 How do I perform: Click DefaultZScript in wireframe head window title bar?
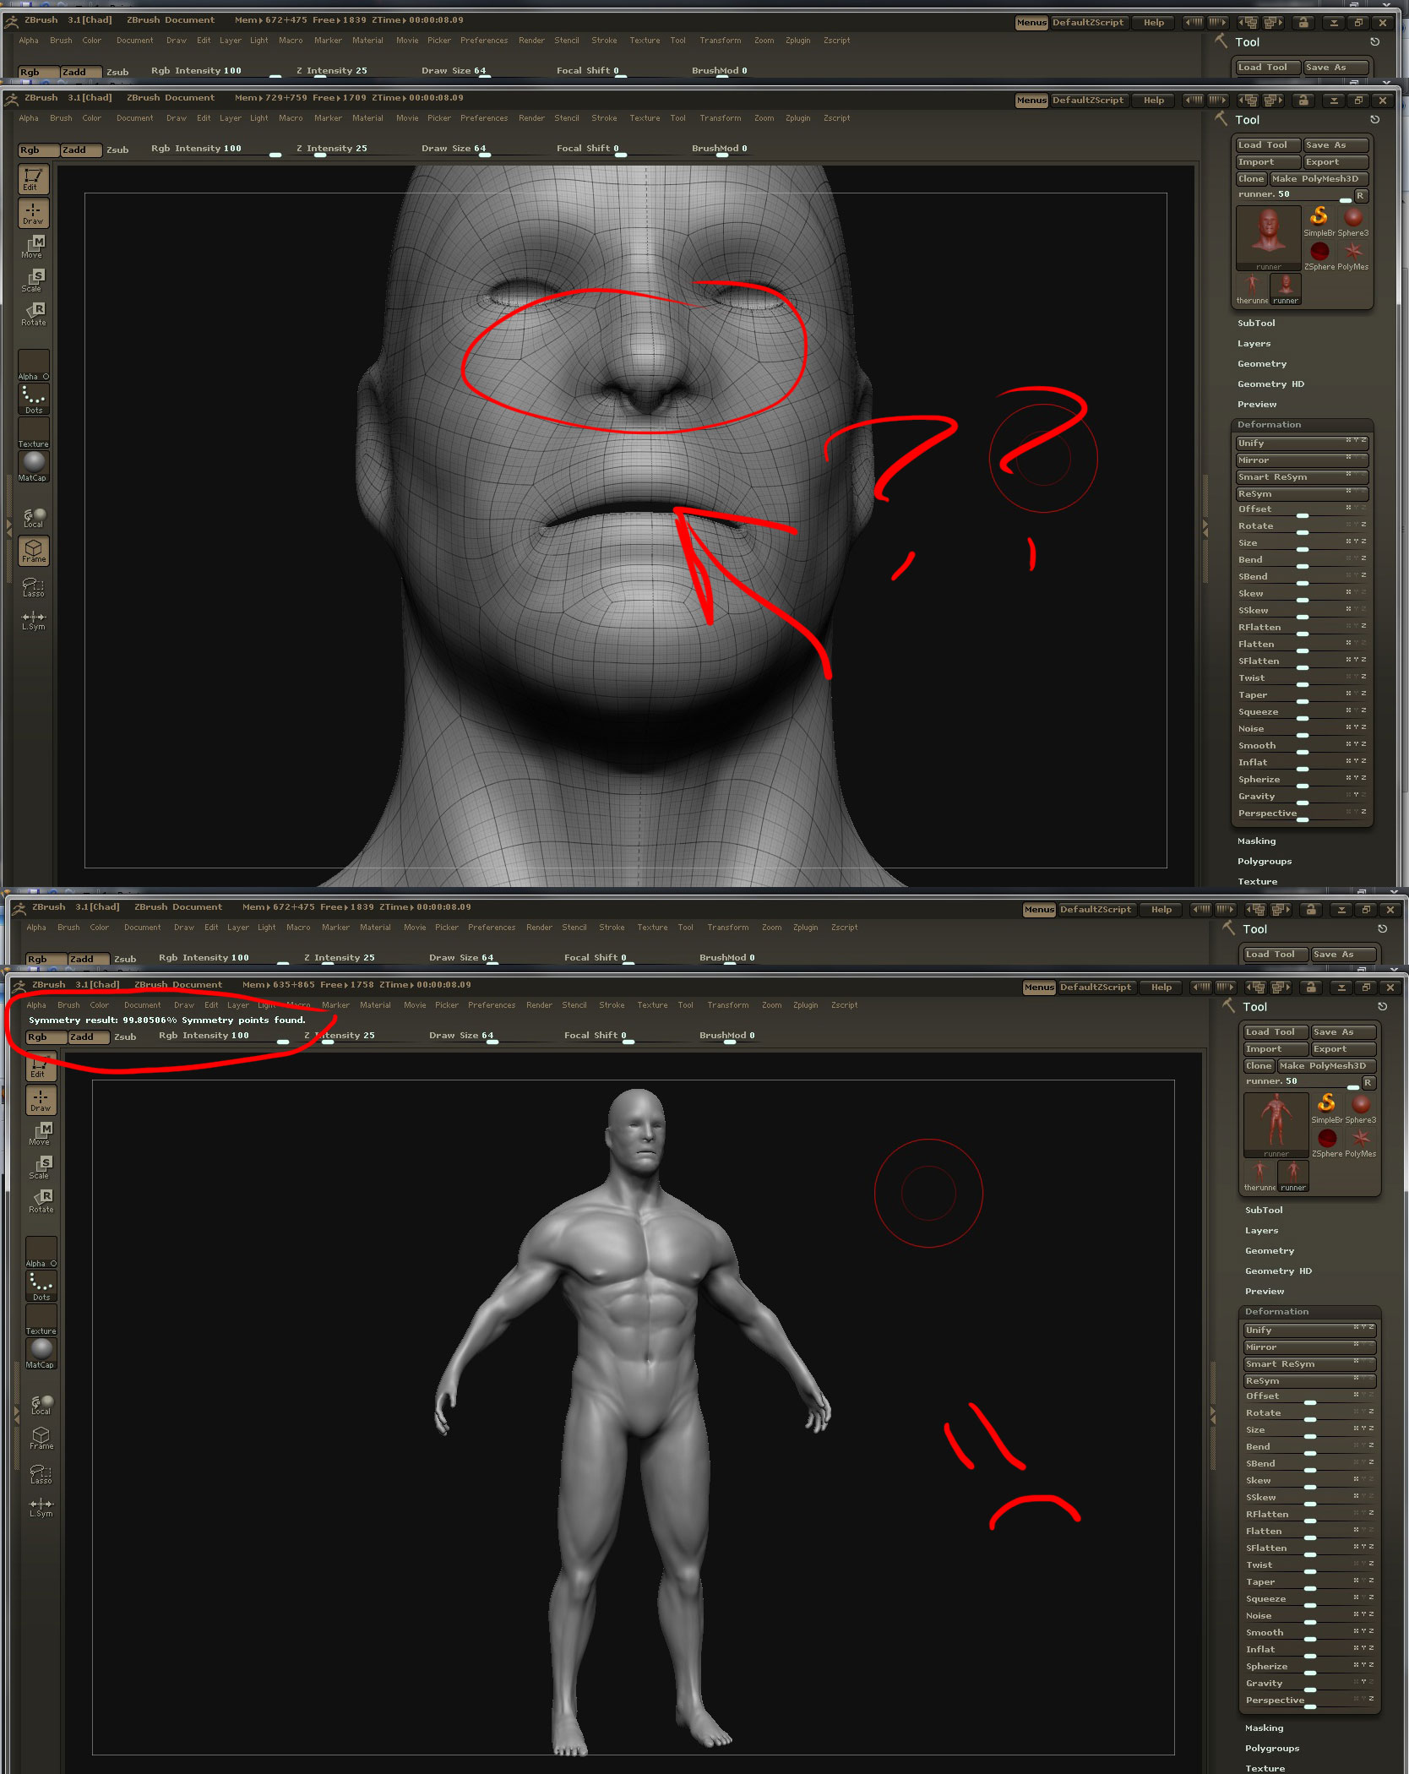pyautogui.click(x=1088, y=101)
